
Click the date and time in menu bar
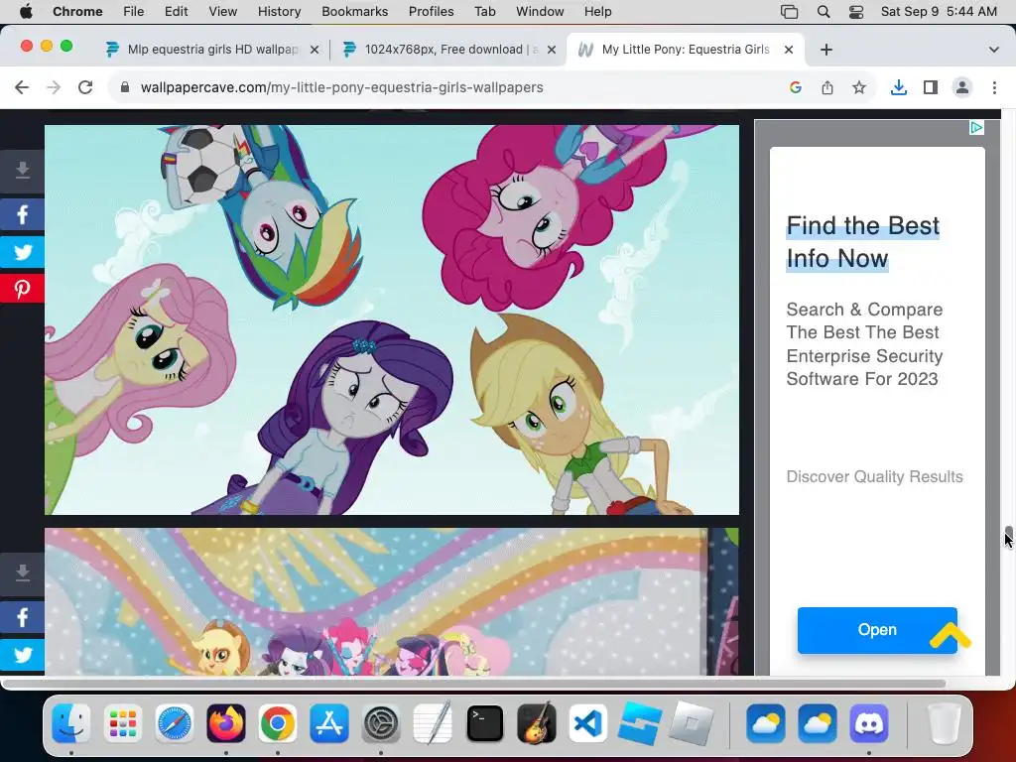coord(939,12)
